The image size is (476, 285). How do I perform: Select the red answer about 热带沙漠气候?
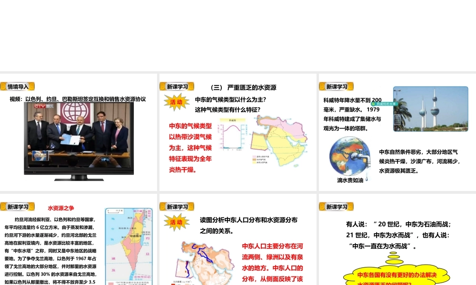point(190,147)
